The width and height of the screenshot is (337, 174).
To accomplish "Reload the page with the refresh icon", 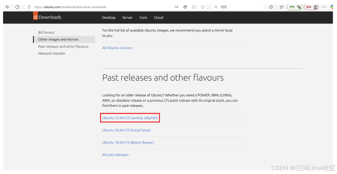I will click(17, 7).
